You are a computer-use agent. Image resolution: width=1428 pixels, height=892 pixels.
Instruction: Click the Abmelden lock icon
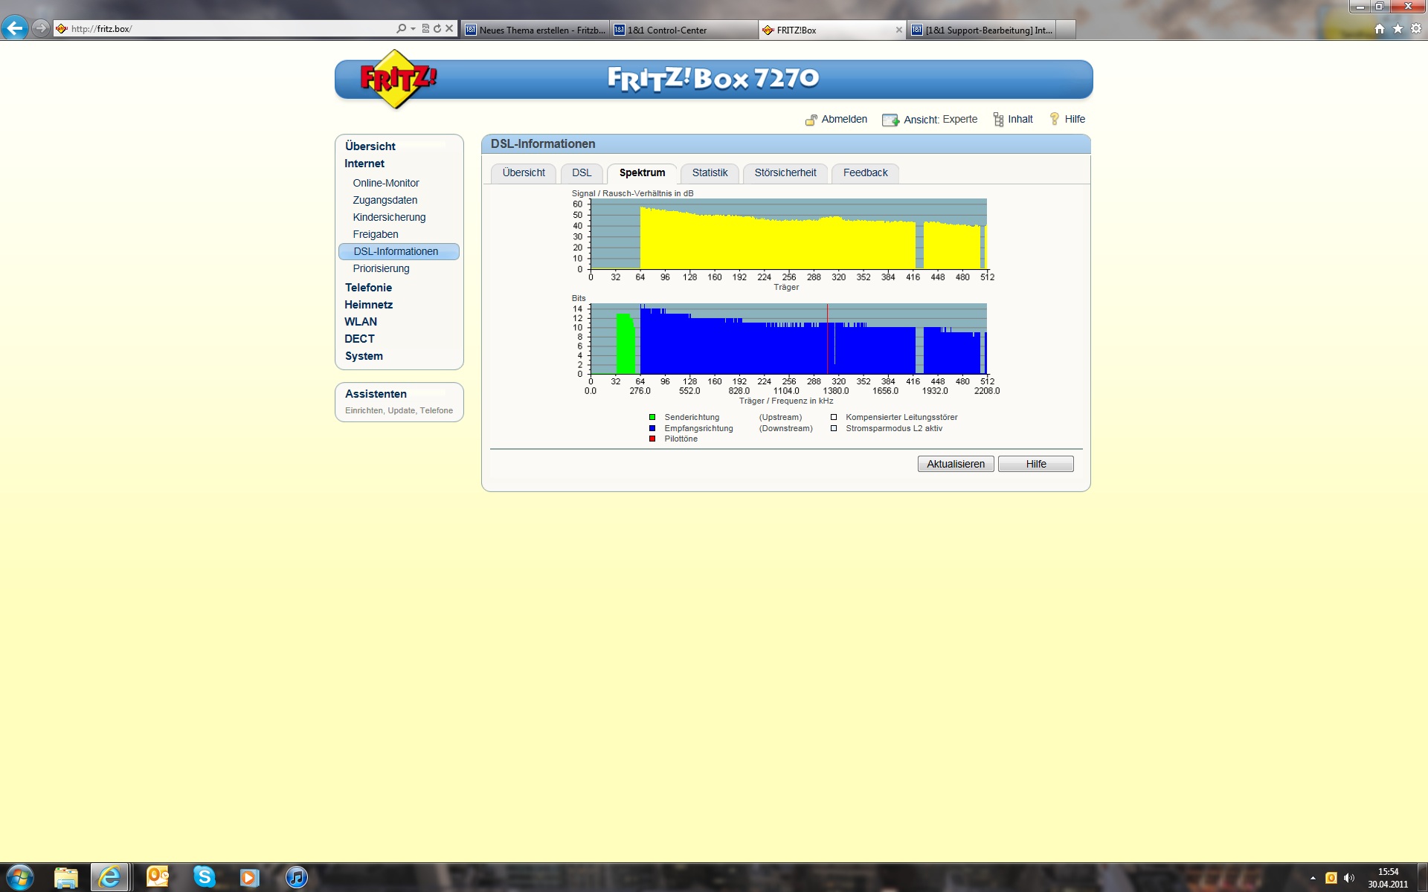(811, 120)
